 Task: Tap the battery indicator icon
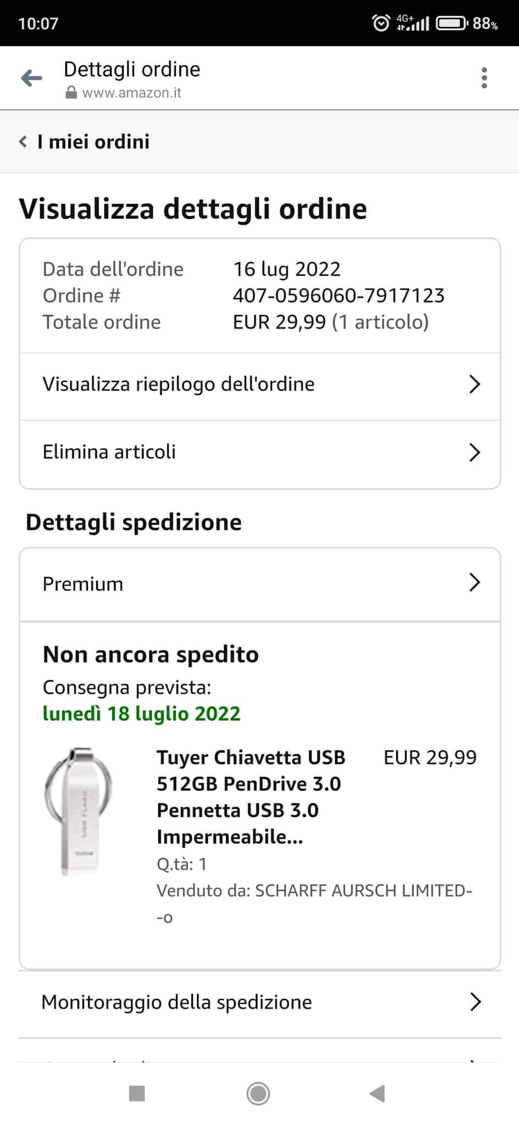pos(452,23)
